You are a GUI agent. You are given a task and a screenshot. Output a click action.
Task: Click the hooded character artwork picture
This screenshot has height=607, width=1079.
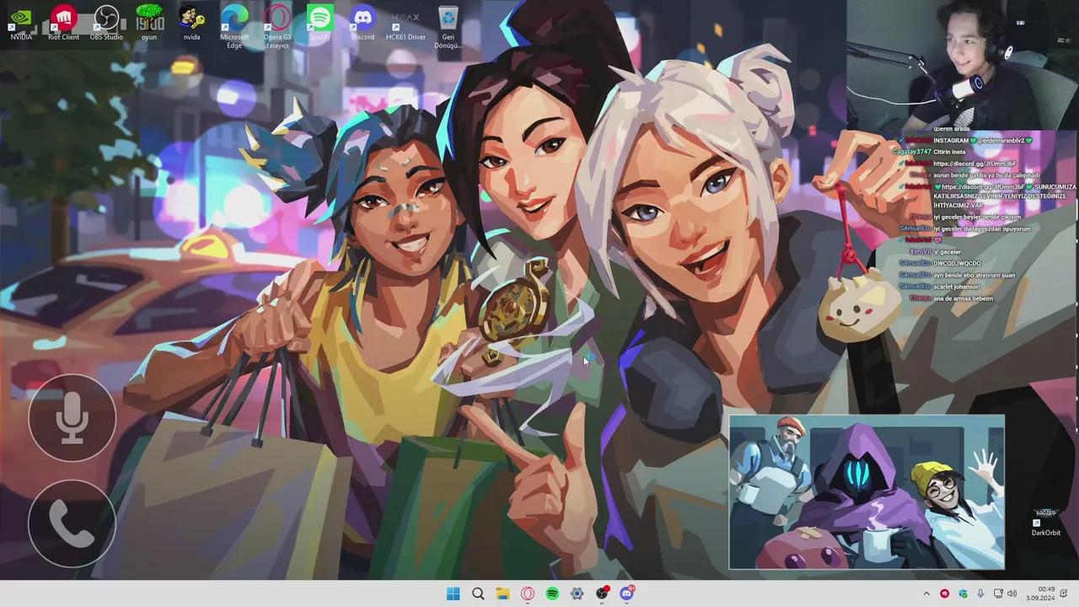tap(867, 492)
